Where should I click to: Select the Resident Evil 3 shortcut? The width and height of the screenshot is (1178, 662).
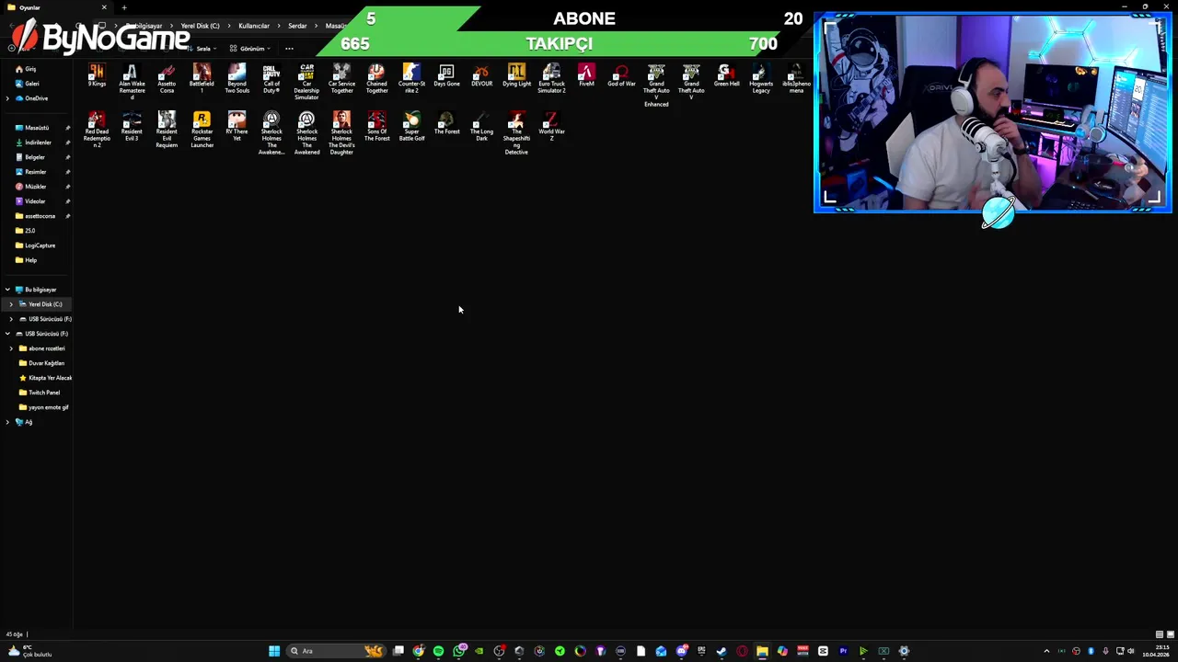[132, 127]
